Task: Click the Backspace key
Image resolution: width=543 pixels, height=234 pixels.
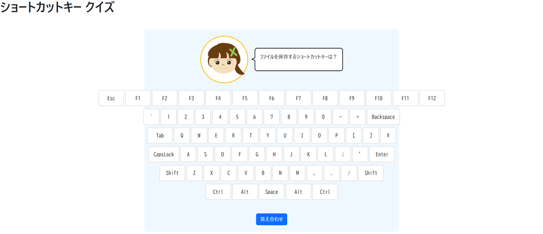Action: pos(383,117)
